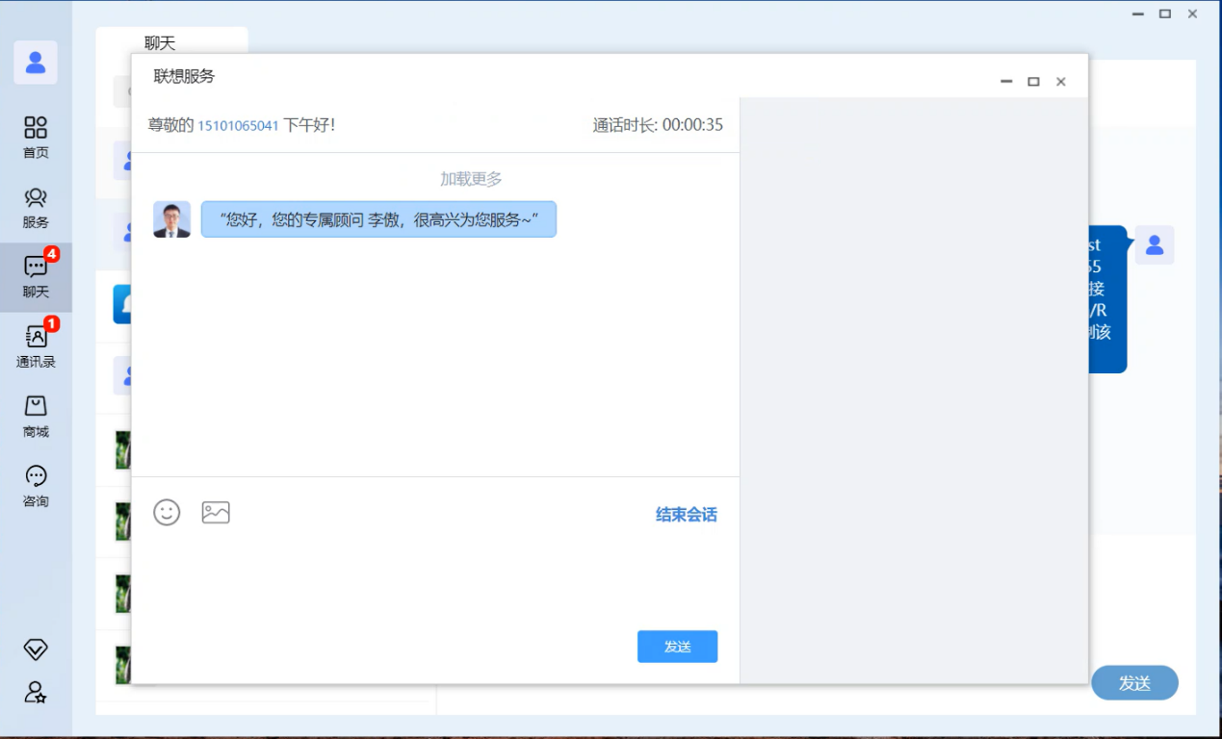Open the emoji picker in chat dialog
Viewport: 1222px width, 739px height.
(167, 512)
